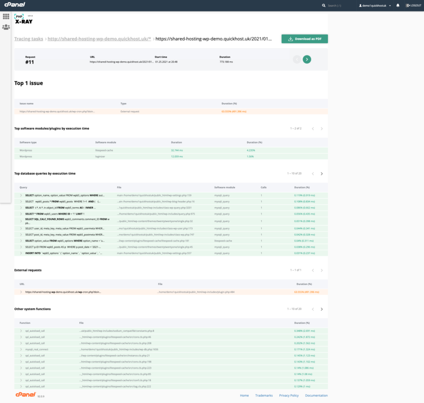Next page arrow for Other system functions
Viewport: 424px width, 403px height.
pyautogui.click(x=322, y=309)
